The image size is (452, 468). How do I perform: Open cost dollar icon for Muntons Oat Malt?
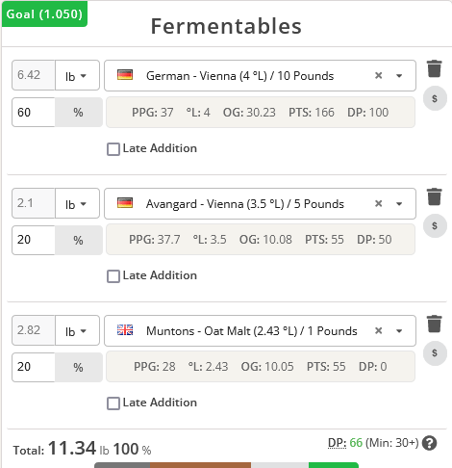pos(435,352)
